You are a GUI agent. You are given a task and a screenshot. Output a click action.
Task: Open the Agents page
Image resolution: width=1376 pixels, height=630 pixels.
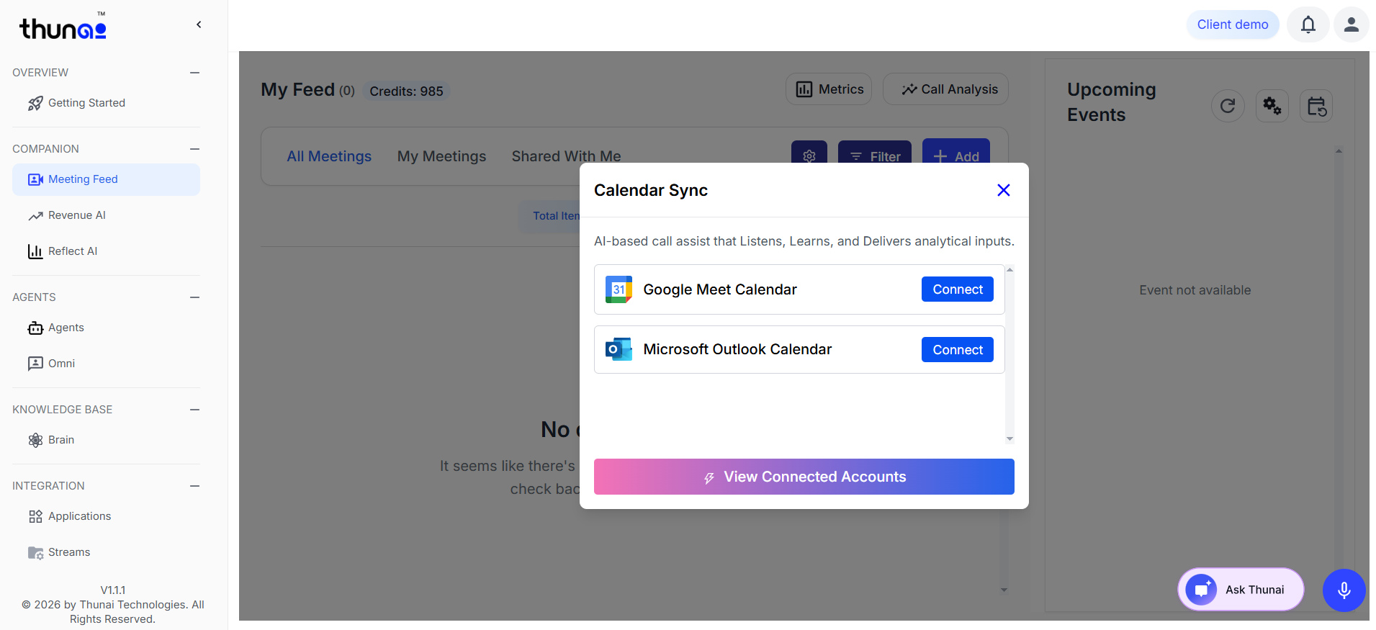coord(66,328)
